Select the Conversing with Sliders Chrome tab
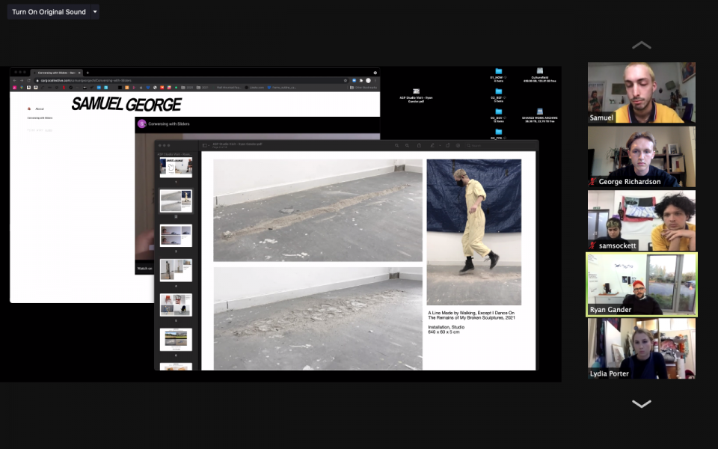The width and height of the screenshot is (718, 449). click(x=56, y=73)
